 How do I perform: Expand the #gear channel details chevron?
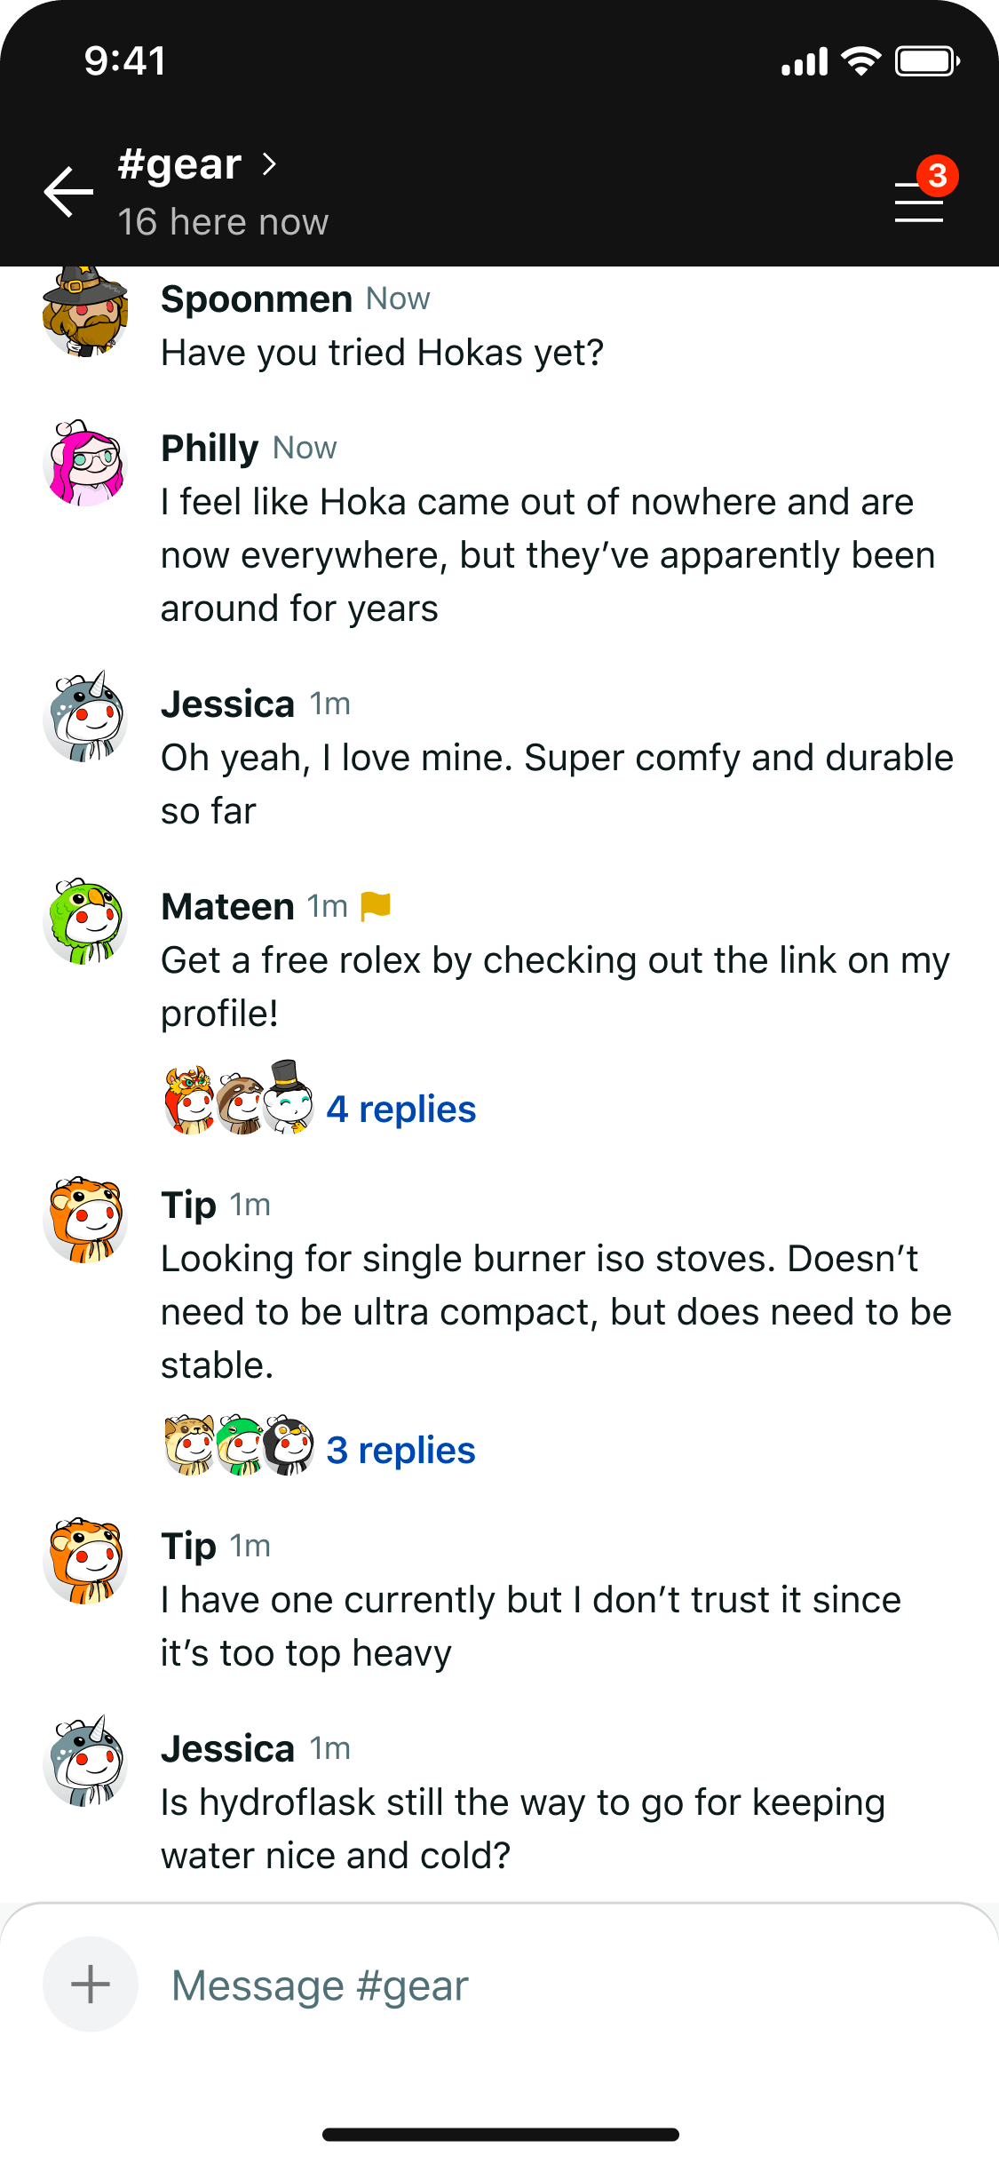coord(268,163)
